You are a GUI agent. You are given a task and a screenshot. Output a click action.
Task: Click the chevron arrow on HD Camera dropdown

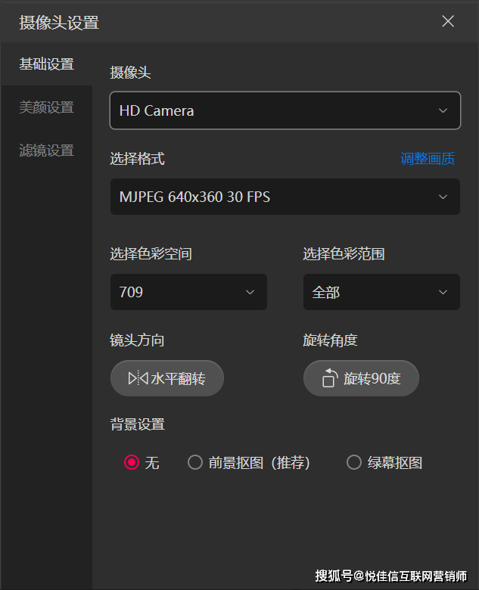(443, 110)
